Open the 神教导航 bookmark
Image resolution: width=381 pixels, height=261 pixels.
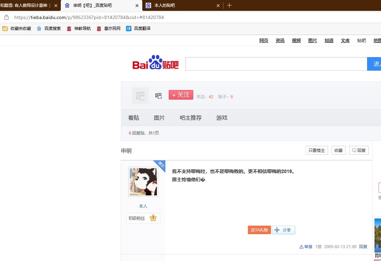79,29
